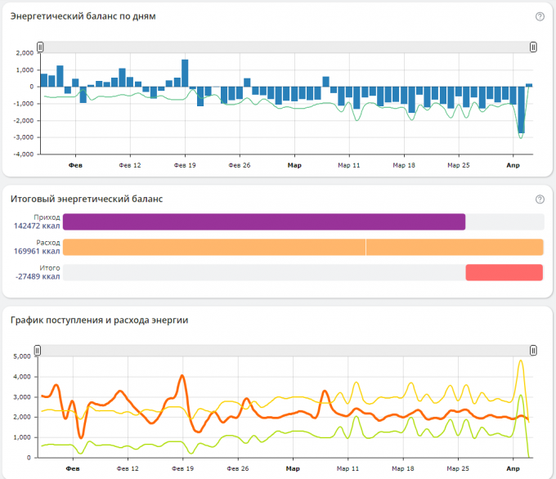
Task: Open help icon for Итоговый энергетический баланс
Action: tap(540, 199)
